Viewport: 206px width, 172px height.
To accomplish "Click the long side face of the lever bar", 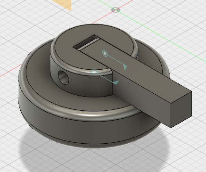I will tap(141, 98).
